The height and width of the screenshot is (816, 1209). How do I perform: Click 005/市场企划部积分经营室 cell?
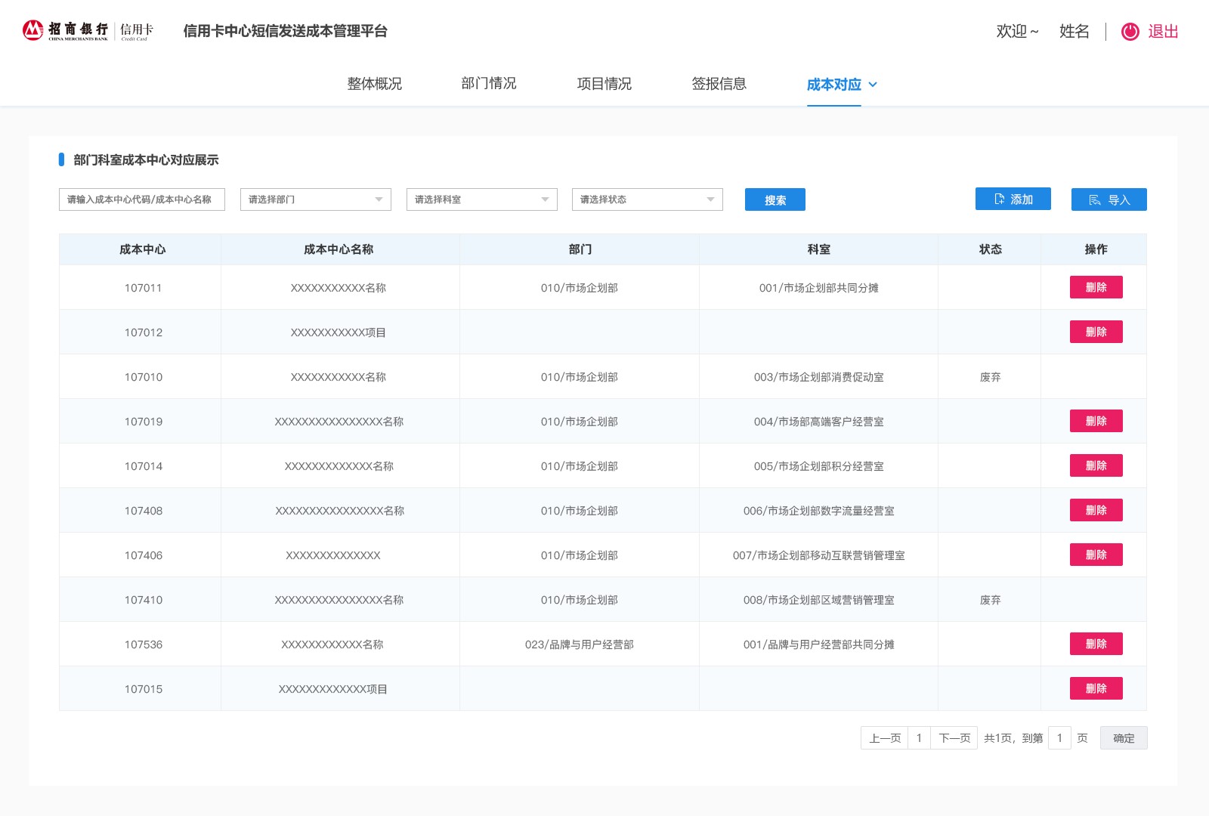819,466
